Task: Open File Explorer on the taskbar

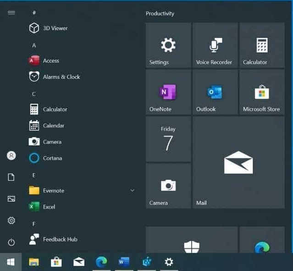Action: (x=34, y=262)
